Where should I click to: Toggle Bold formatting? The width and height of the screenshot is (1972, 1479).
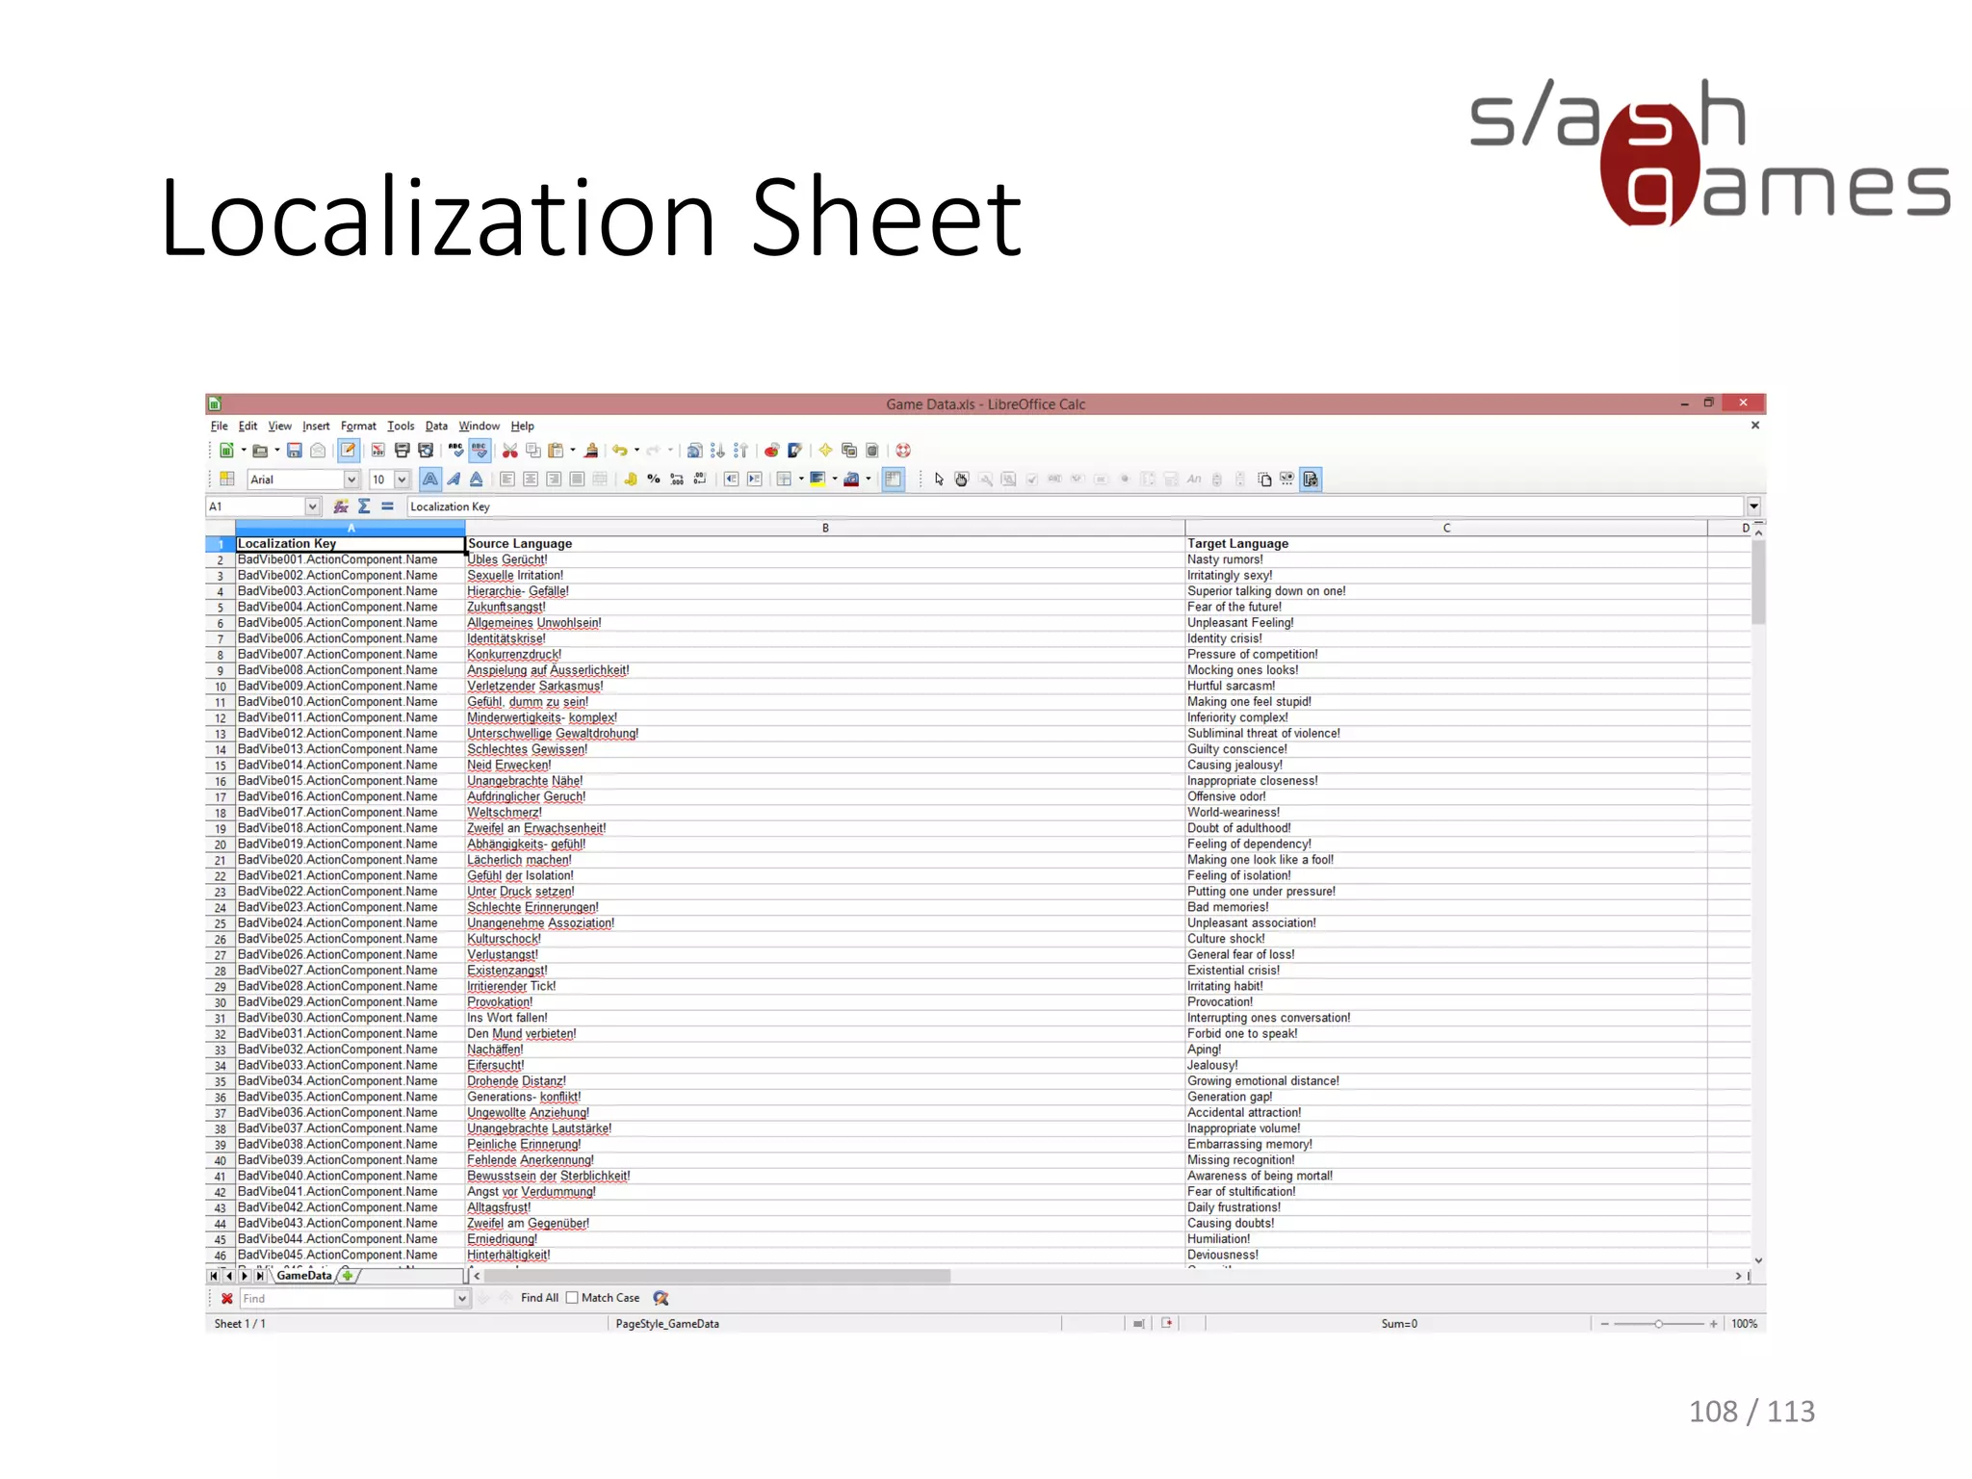430,480
